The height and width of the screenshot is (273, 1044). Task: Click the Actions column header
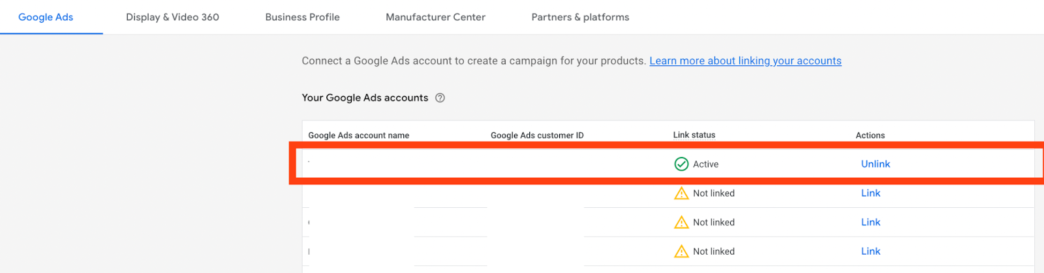pyautogui.click(x=870, y=136)
